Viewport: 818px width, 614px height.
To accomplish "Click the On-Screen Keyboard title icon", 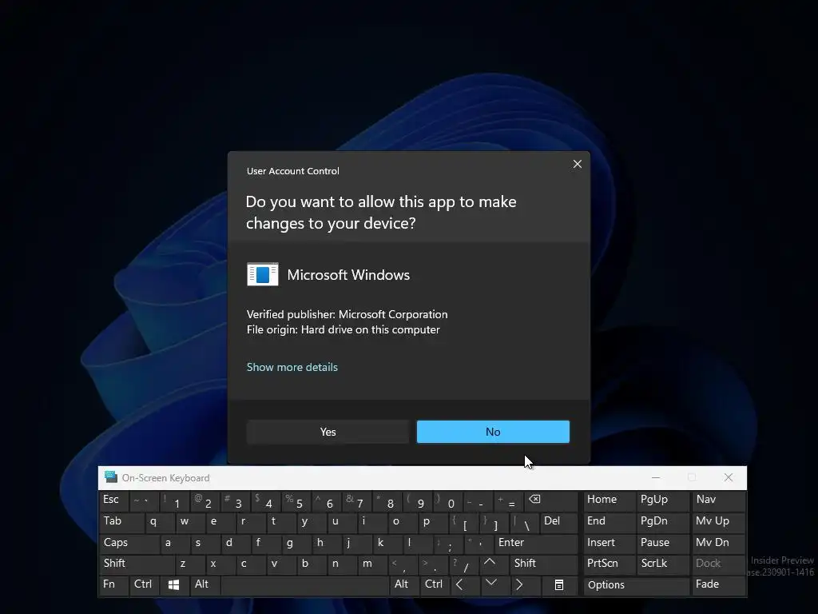I will (x=110, y=476).
